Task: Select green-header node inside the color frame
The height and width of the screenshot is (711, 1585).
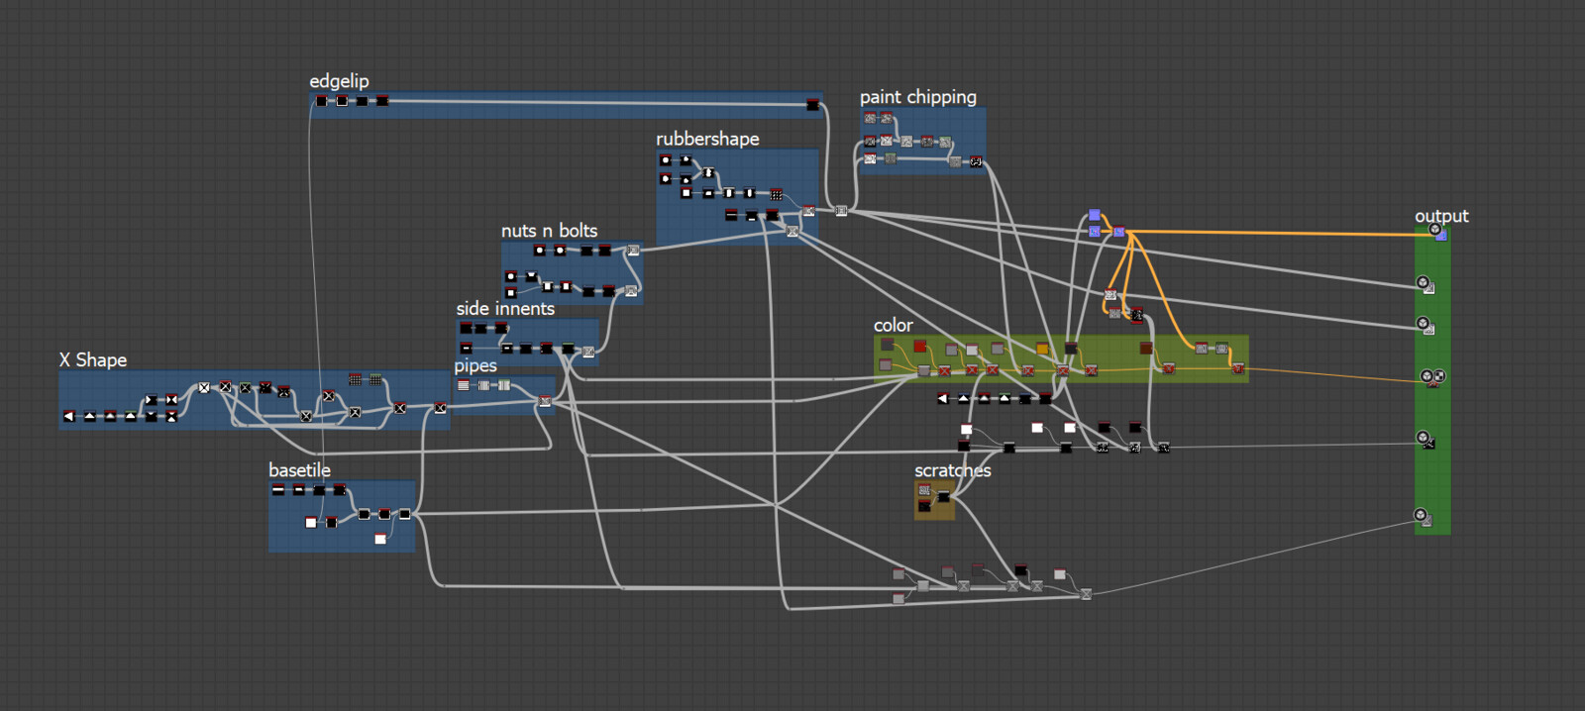Action: [x=1221, y=348]
